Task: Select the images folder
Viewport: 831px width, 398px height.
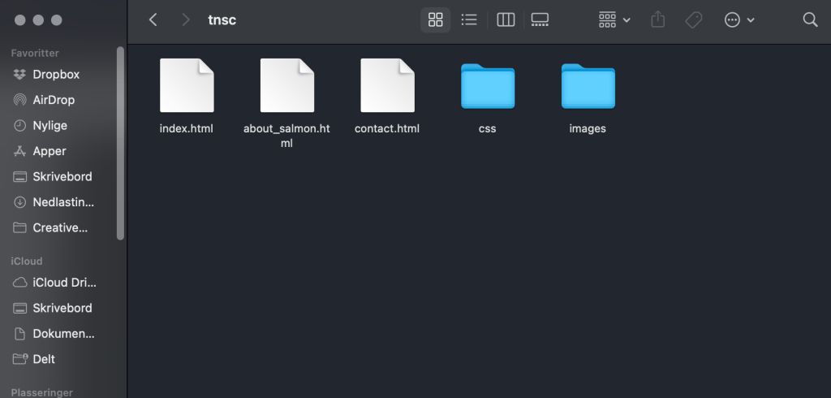Action: click(588, 86)
